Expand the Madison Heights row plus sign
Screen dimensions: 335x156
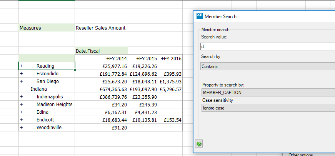point(21,105)
